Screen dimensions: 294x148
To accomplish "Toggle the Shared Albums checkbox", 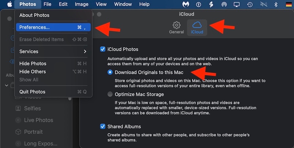I will (x=102, y=126).
